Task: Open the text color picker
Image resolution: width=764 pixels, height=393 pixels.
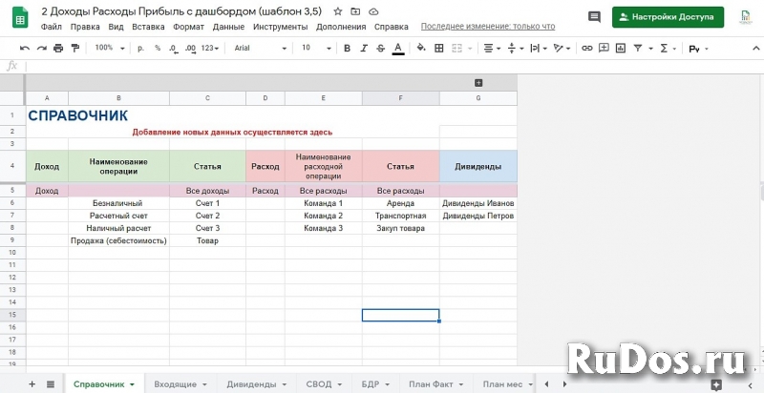Action: point(397,48)
